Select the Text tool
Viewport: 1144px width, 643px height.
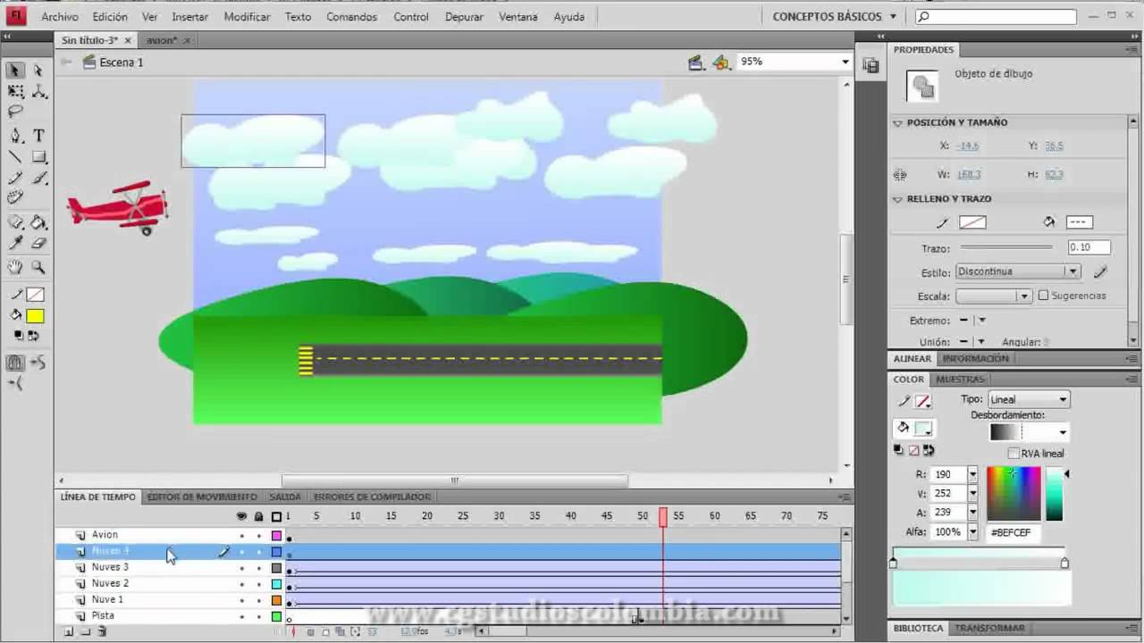pyautogui.click(x=38, y=136)
